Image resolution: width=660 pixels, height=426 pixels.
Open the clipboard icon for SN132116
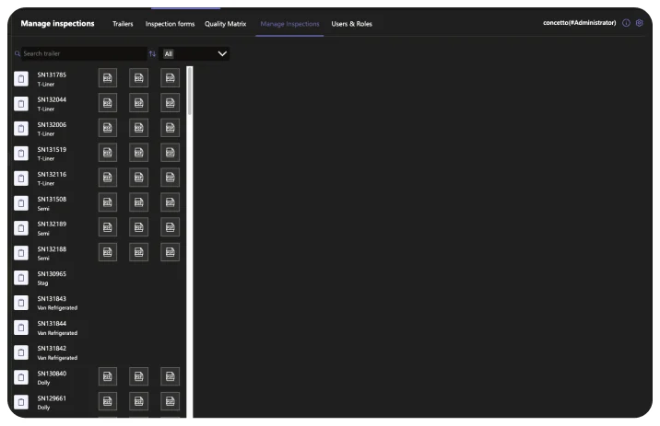click(21, 178)
